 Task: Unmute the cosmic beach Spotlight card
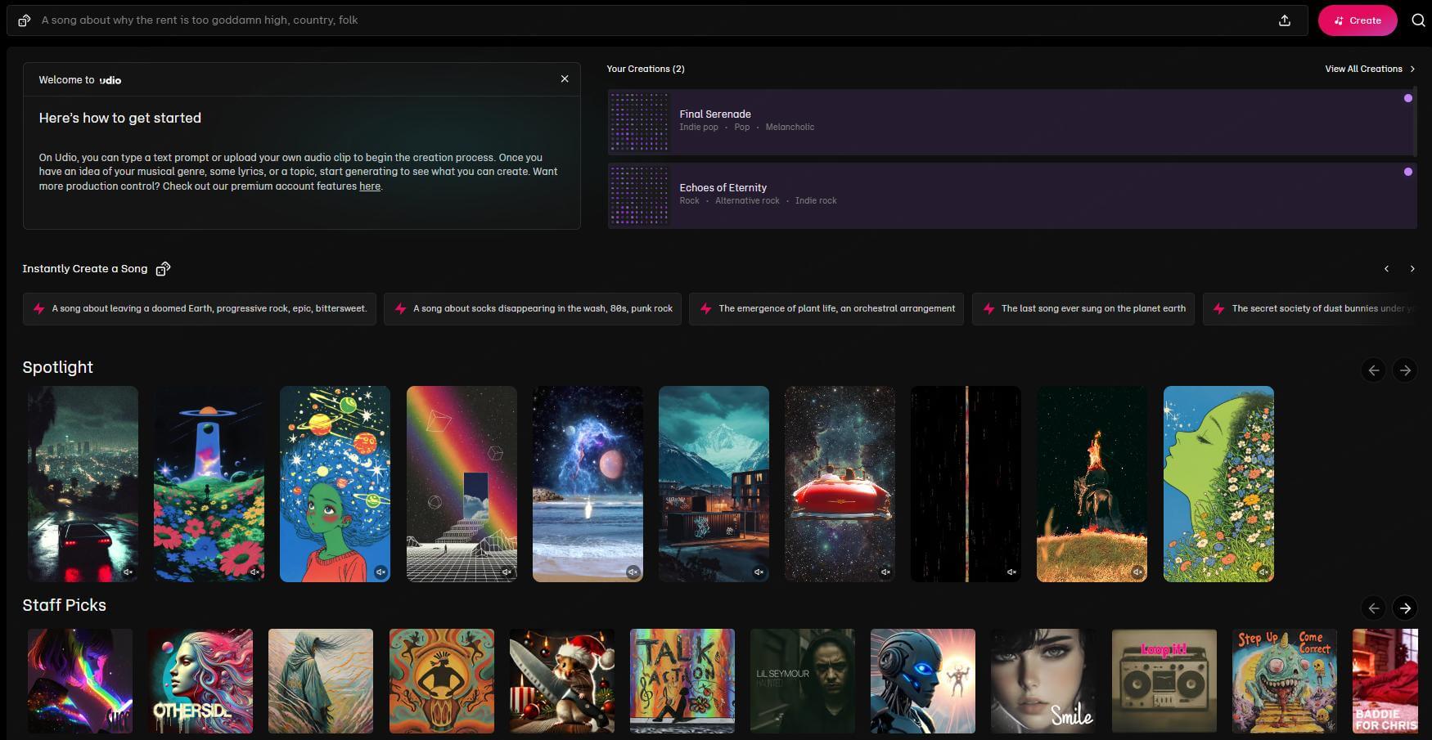point(633,572)
